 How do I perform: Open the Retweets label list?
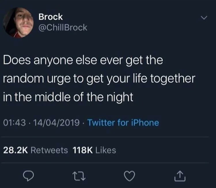point(49,150)
